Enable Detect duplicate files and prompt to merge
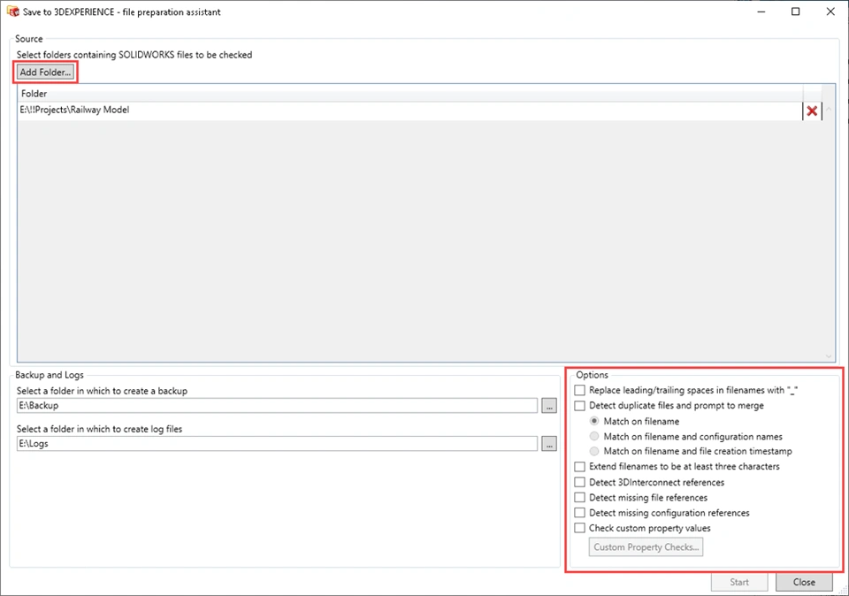This screenshot has height=596, width=849. [x=580, y=406]
